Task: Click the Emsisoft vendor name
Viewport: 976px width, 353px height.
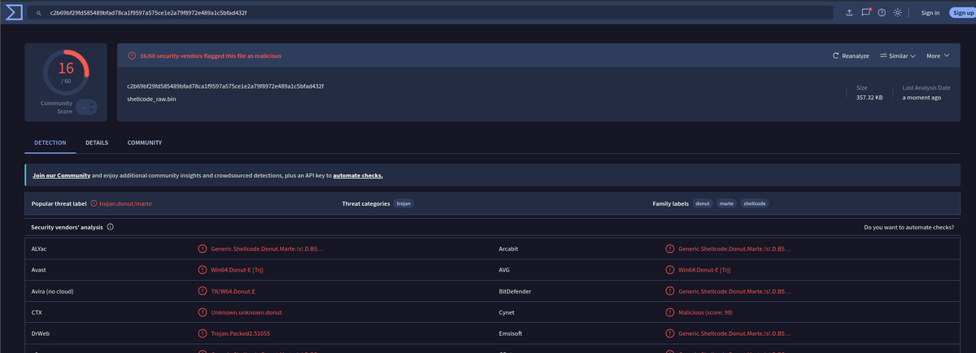Action: pos(510,333)
